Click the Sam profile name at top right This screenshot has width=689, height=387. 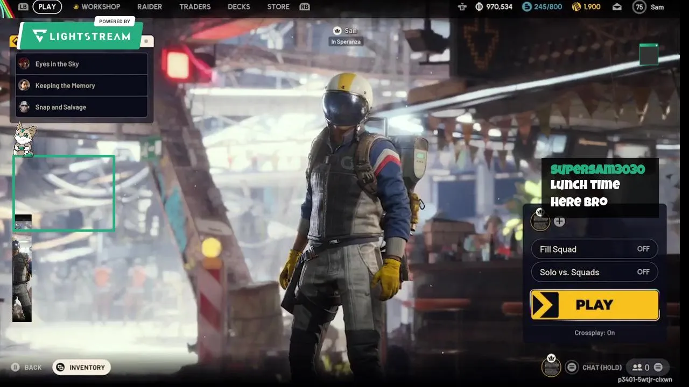657,7
